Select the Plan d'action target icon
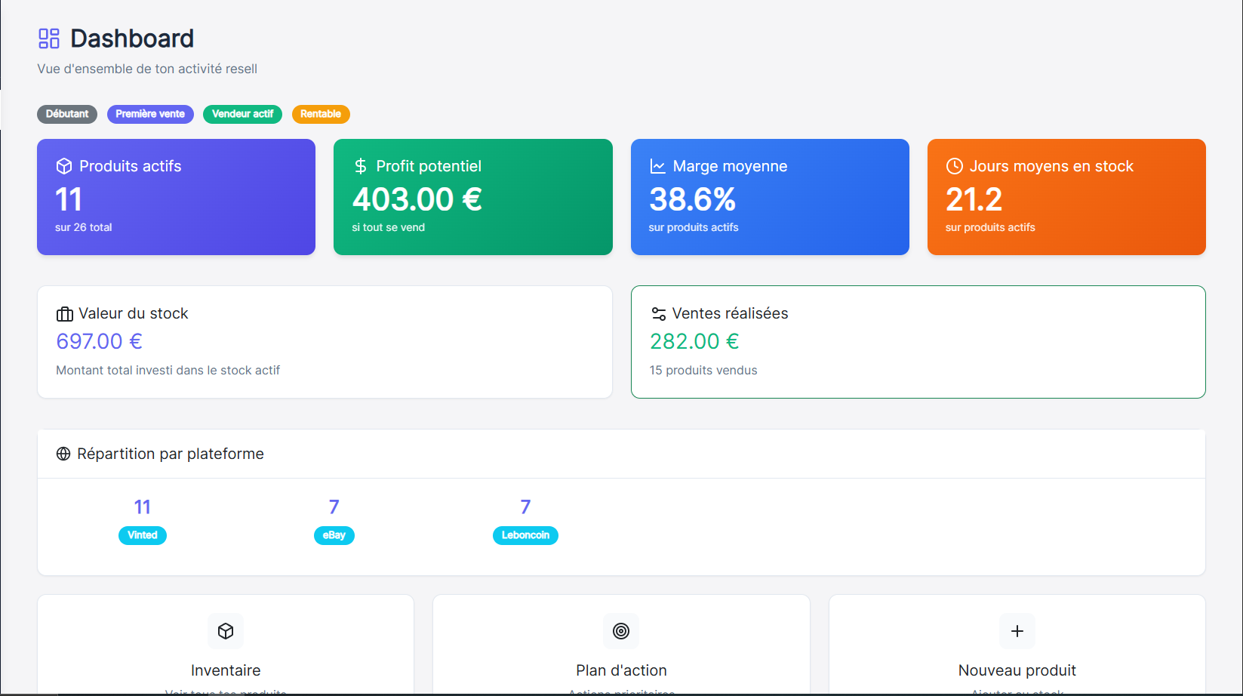The image size is (1243, 696). click(621, 631)
